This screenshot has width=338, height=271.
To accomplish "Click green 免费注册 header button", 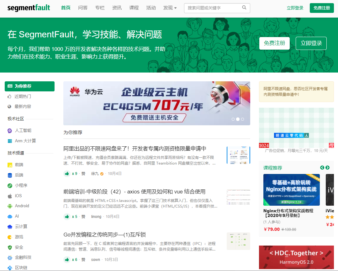I will point(322,8).
